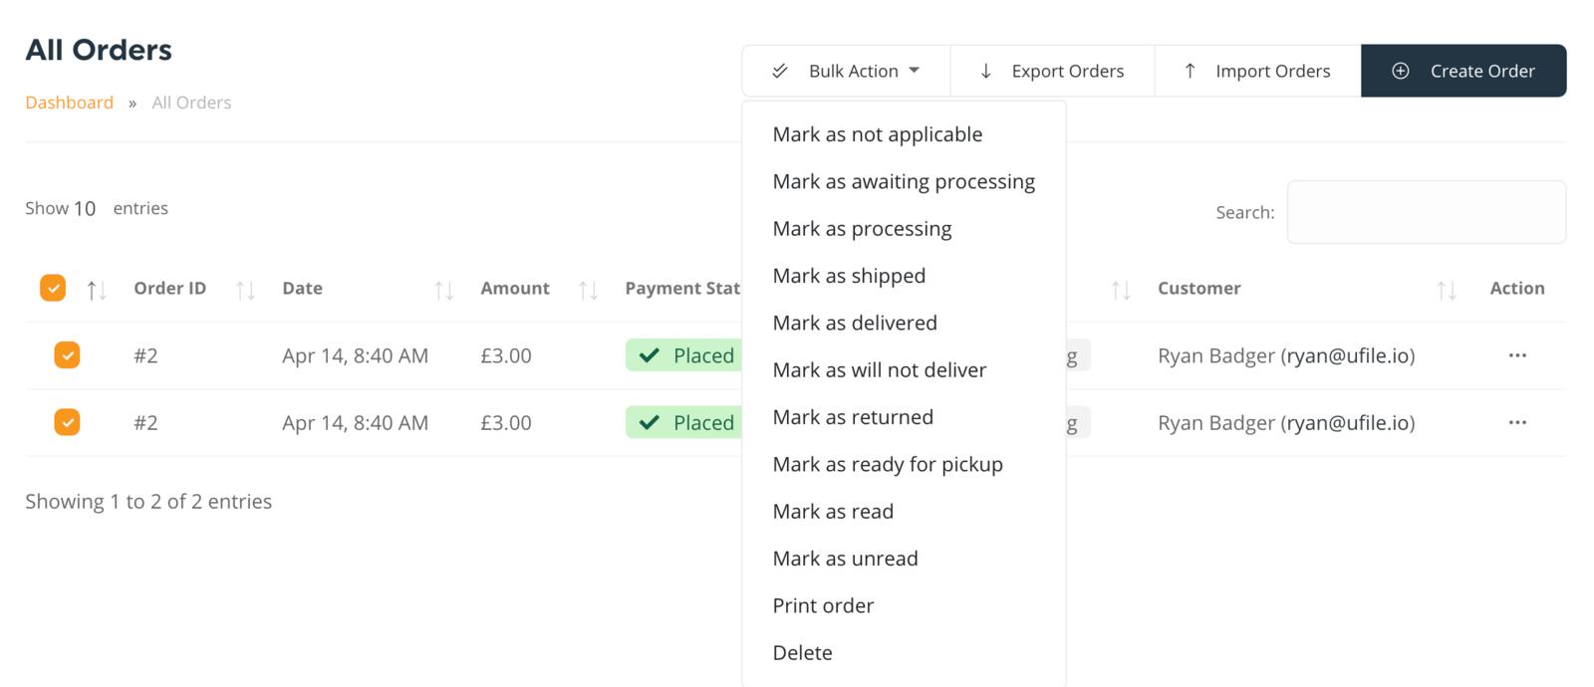The height and width of the screenshot is (687, 1594).
Task: Open the three-dots action menu for second order
Action: click(x=1516, y=422)
